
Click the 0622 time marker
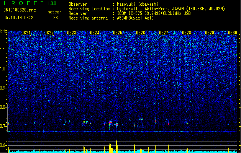[x=49, y=33]
